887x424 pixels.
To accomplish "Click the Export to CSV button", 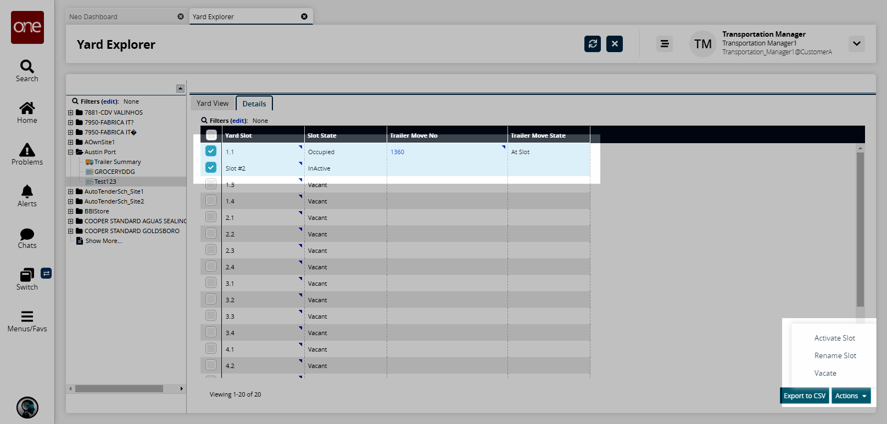I will click(804, 395).
